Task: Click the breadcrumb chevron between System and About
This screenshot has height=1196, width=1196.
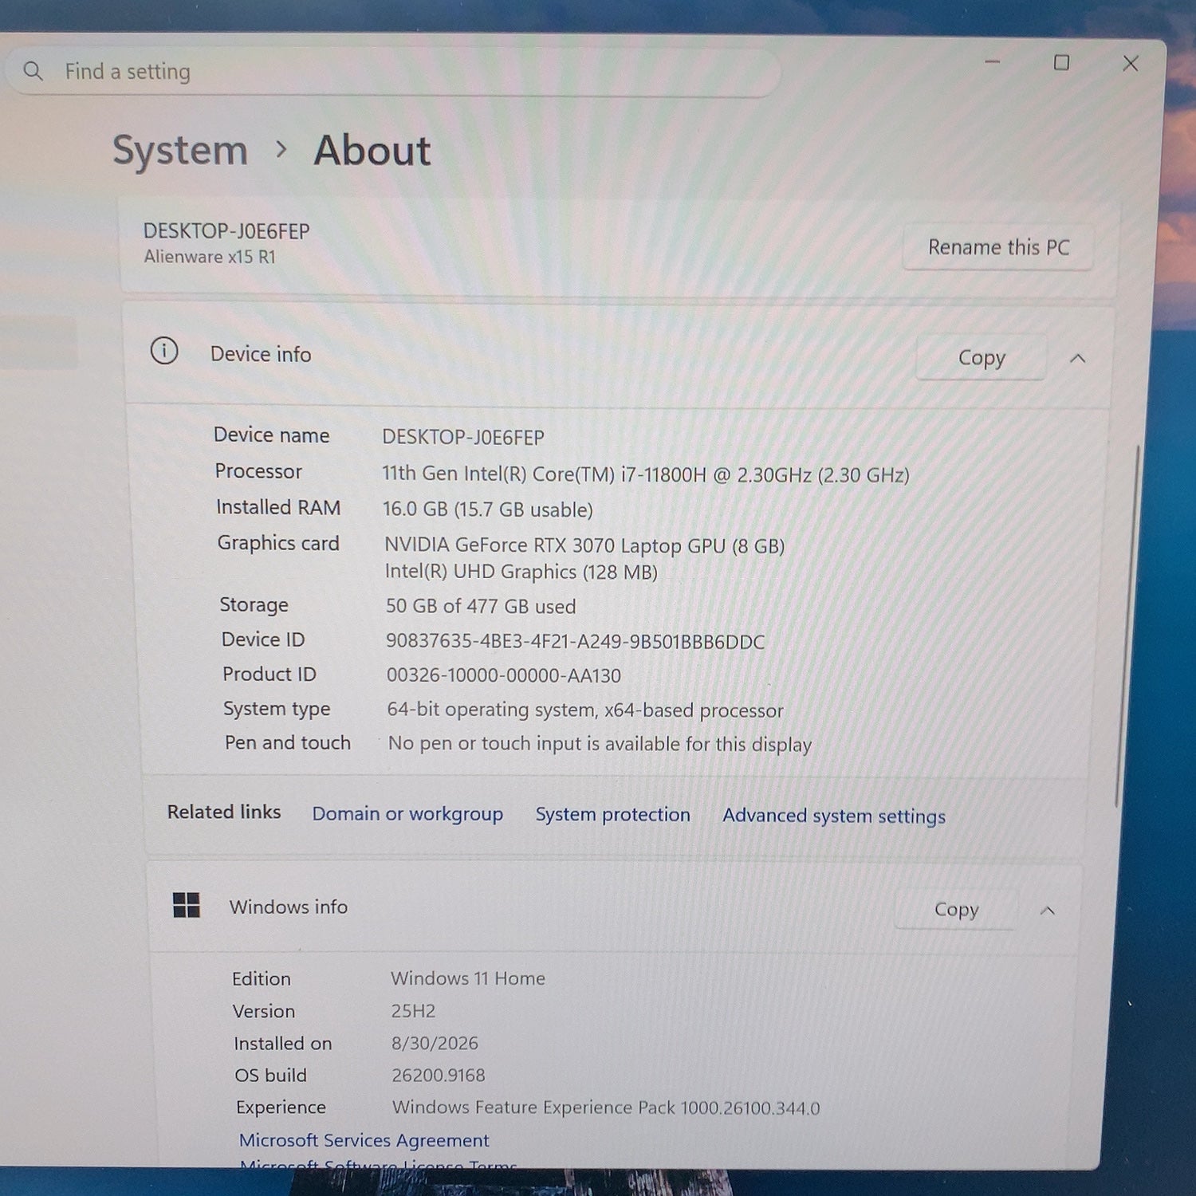Action: click(281, 149)
